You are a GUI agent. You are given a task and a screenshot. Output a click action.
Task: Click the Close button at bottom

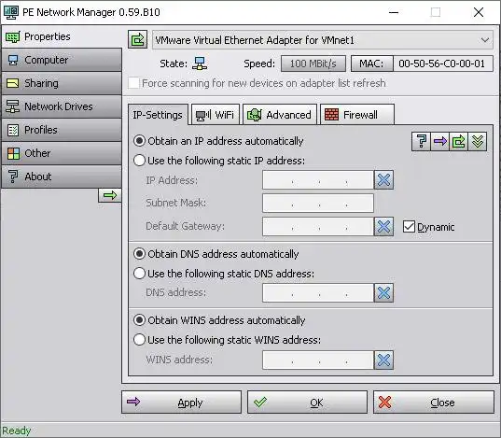pyautogui.click(x=434, y=403)
